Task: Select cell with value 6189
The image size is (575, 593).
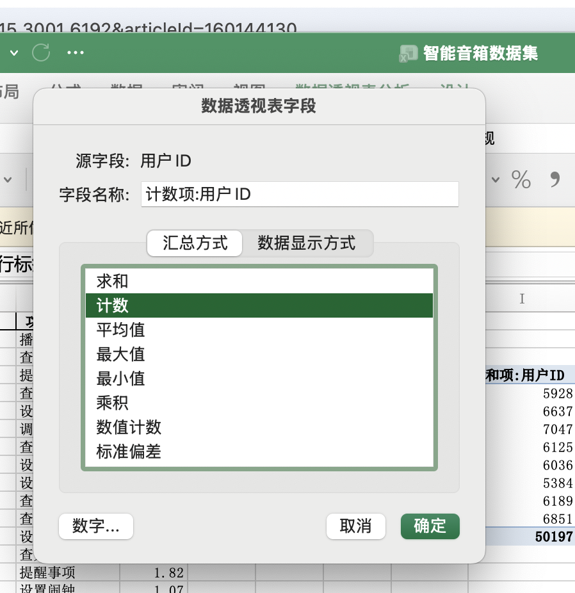Action: [x=530, y=501]
